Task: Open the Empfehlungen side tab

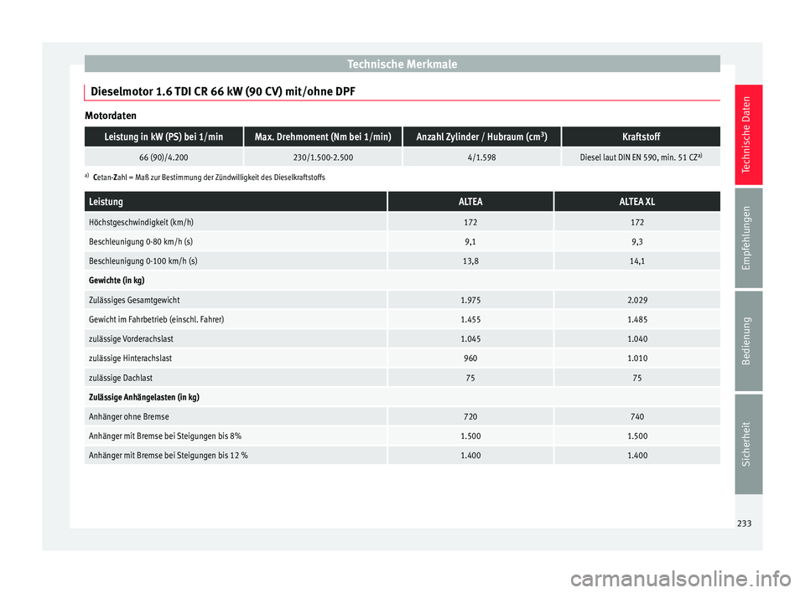Action: [x=748, y=238]
